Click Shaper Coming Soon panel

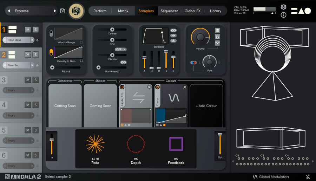click(x=100, y=106)
